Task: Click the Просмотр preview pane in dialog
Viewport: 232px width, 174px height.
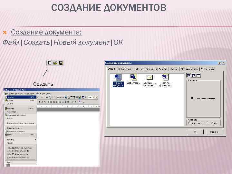Action: click(203, 99)
